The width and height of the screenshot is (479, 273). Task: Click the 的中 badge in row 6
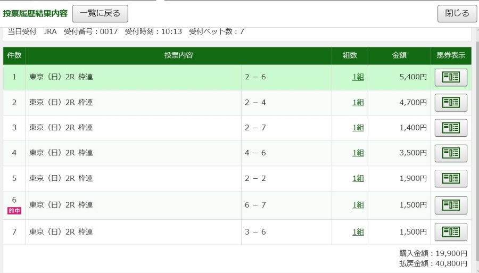click(x=14, y=211)
